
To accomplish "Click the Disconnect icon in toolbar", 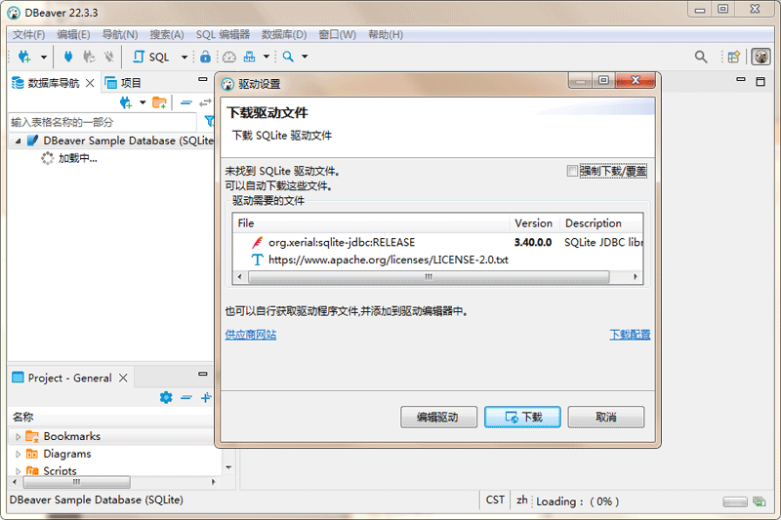I will tap(109, 57).
